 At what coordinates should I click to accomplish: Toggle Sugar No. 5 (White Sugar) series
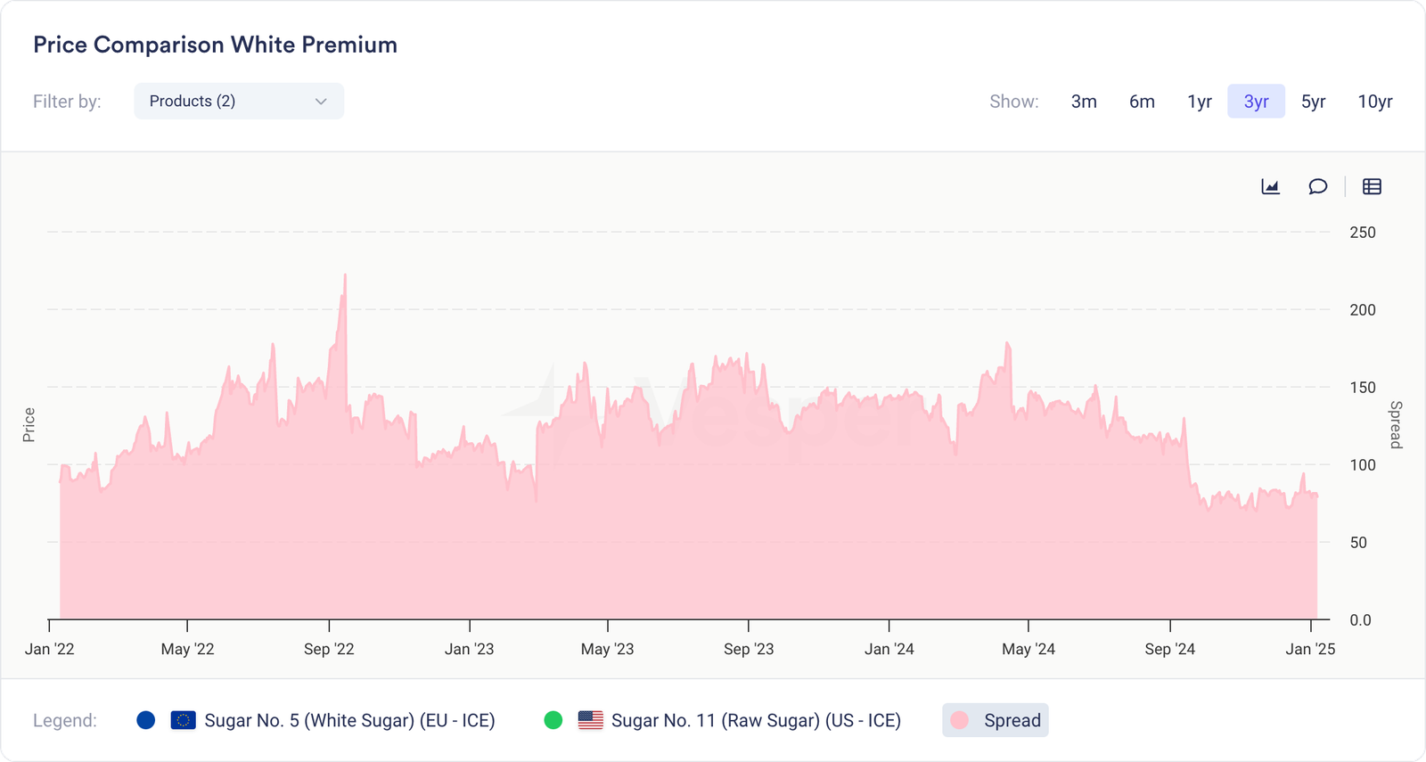tap(349, 720)
